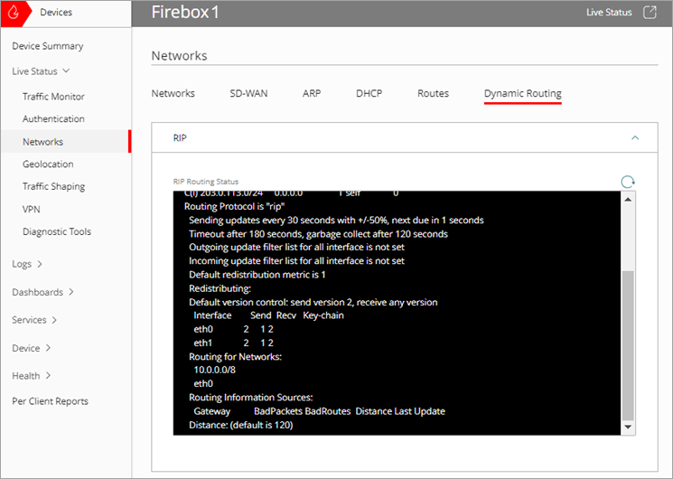
Task: Open Per Client Reports
Action: click(50, 401)
